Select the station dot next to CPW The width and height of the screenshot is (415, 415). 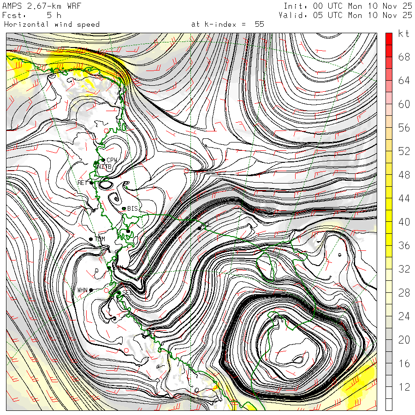click(x=103, y=160)
